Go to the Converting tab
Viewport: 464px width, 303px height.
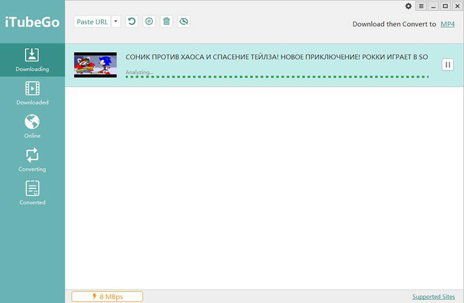point(32,160)
